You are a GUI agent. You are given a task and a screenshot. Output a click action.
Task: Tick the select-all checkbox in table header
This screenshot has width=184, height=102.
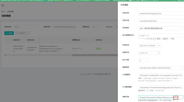click(8, 40)
